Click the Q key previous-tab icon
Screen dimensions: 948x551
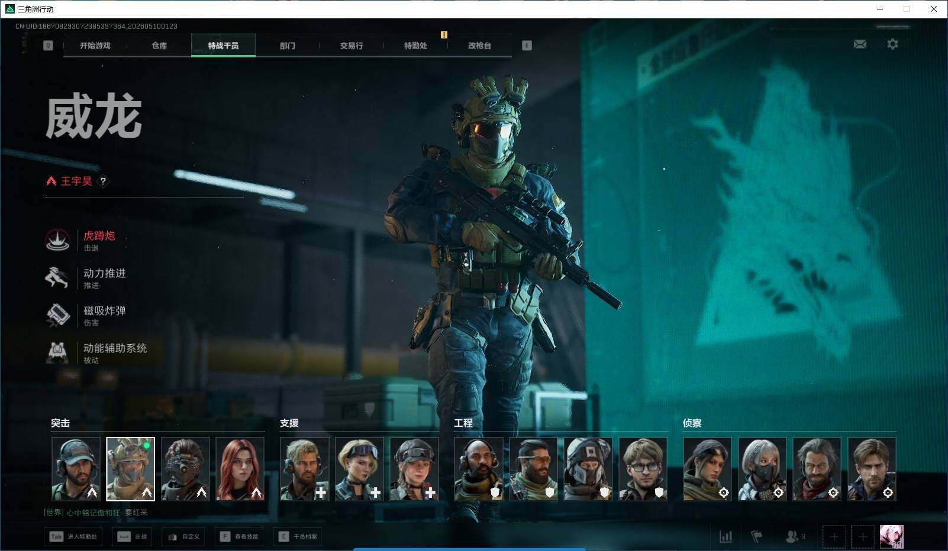[48, 46]
